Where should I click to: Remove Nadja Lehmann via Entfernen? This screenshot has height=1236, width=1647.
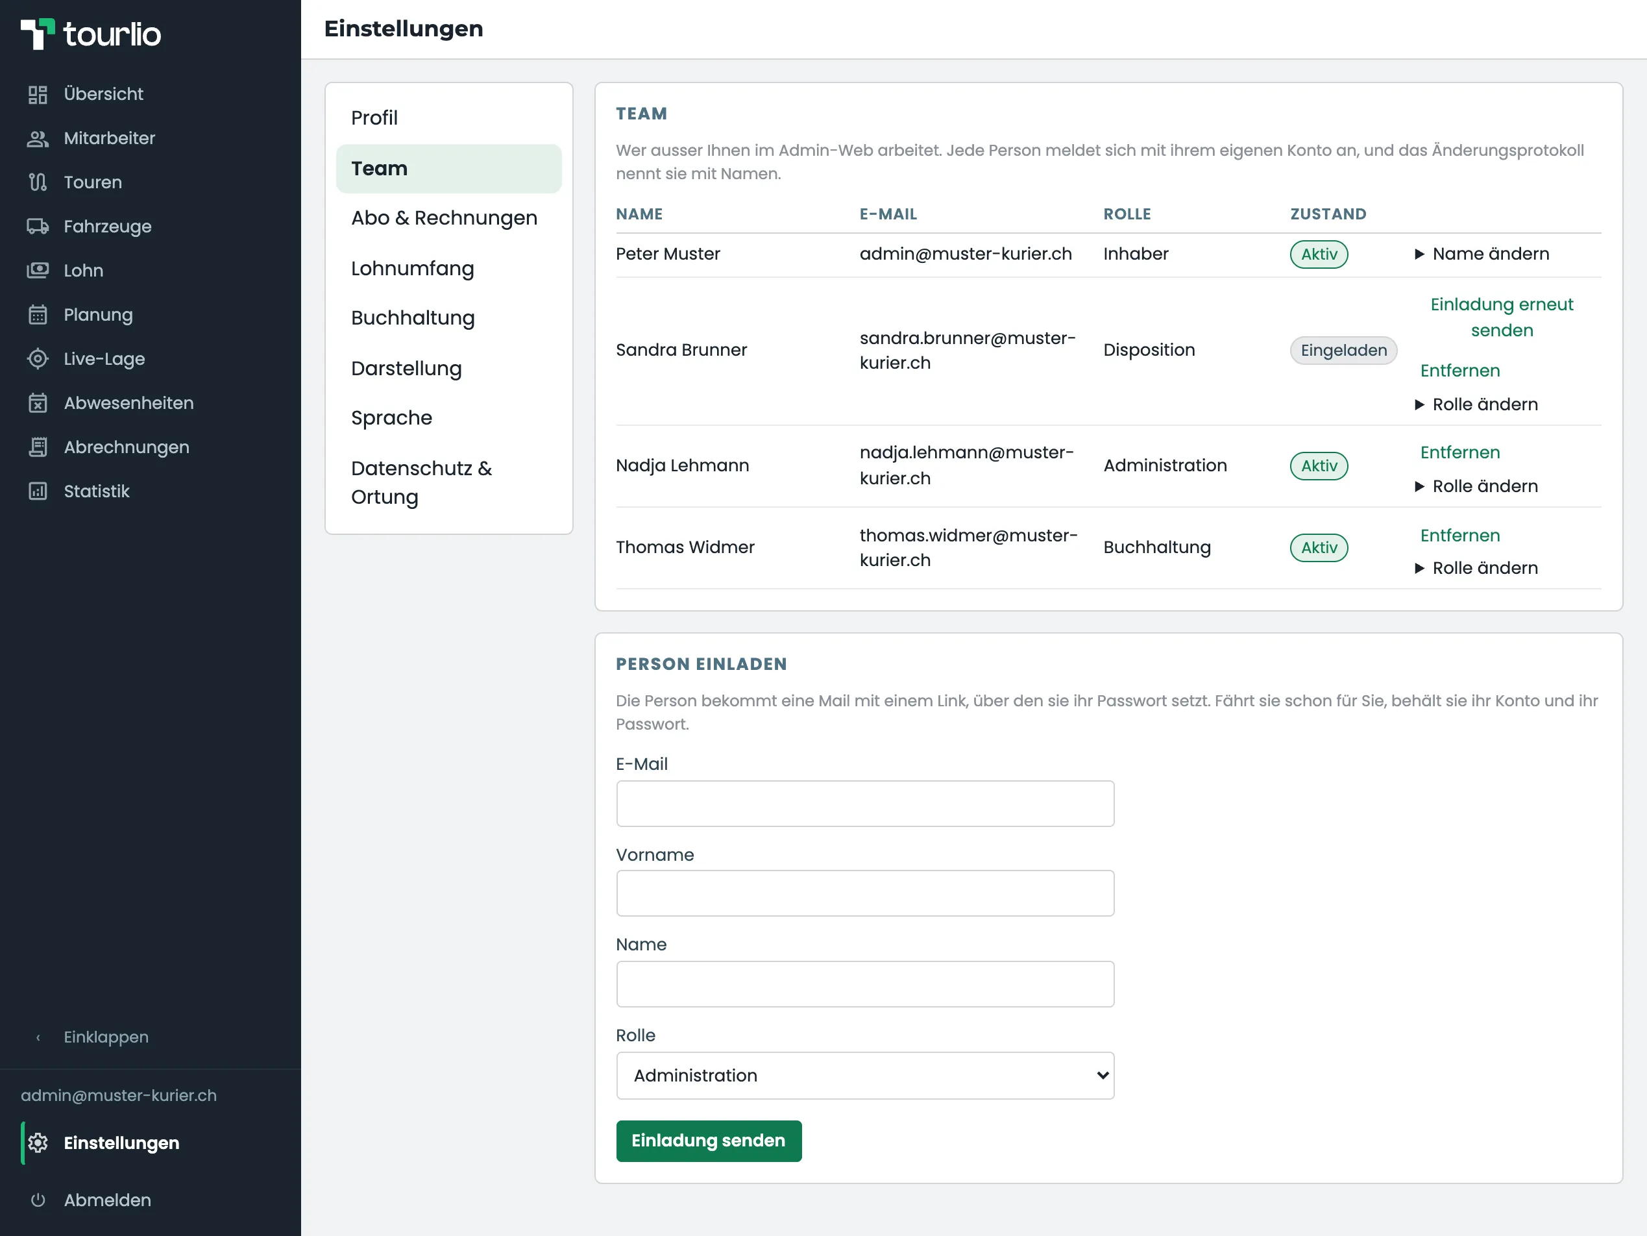1460,453
